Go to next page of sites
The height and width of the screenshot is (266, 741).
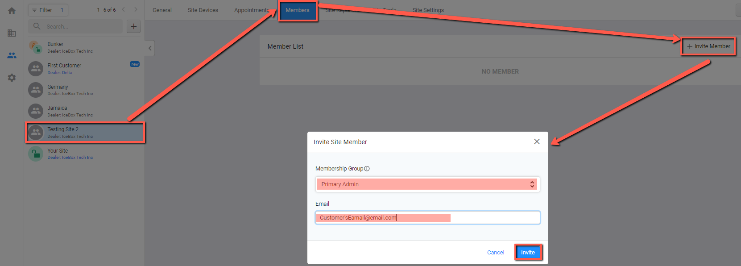click(x=136, y=10)
